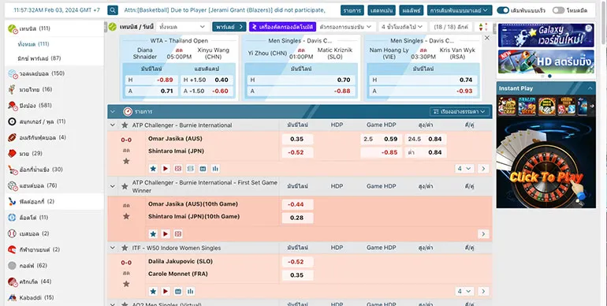Open more bets arrow for 10th Game match
The image size is (607, 306).
[x=482, y=234]
